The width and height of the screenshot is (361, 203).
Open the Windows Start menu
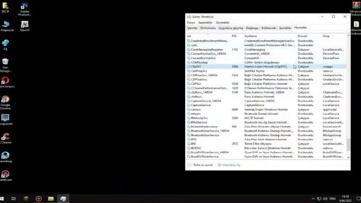pos(2,198)
